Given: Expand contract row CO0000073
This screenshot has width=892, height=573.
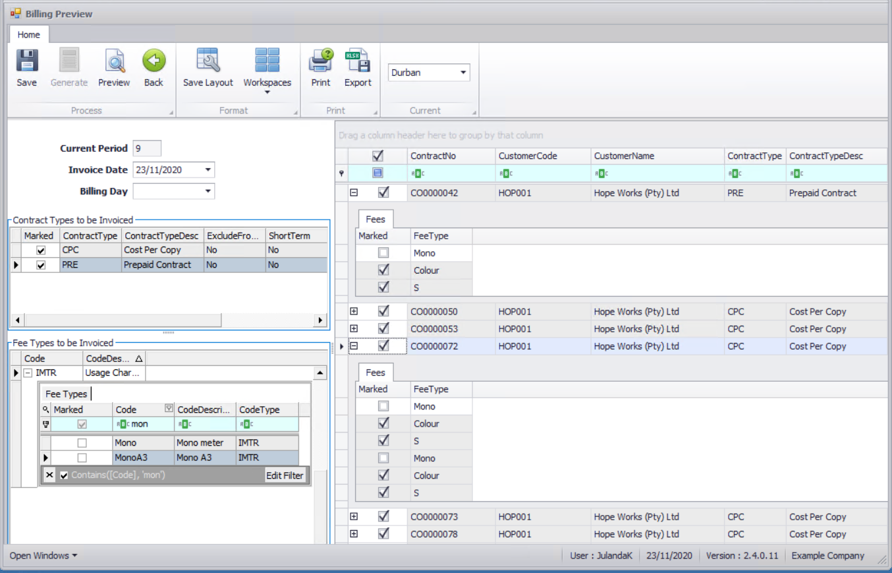Looking at the screenshot, I should pyautogui.click(x=354, y=517).
